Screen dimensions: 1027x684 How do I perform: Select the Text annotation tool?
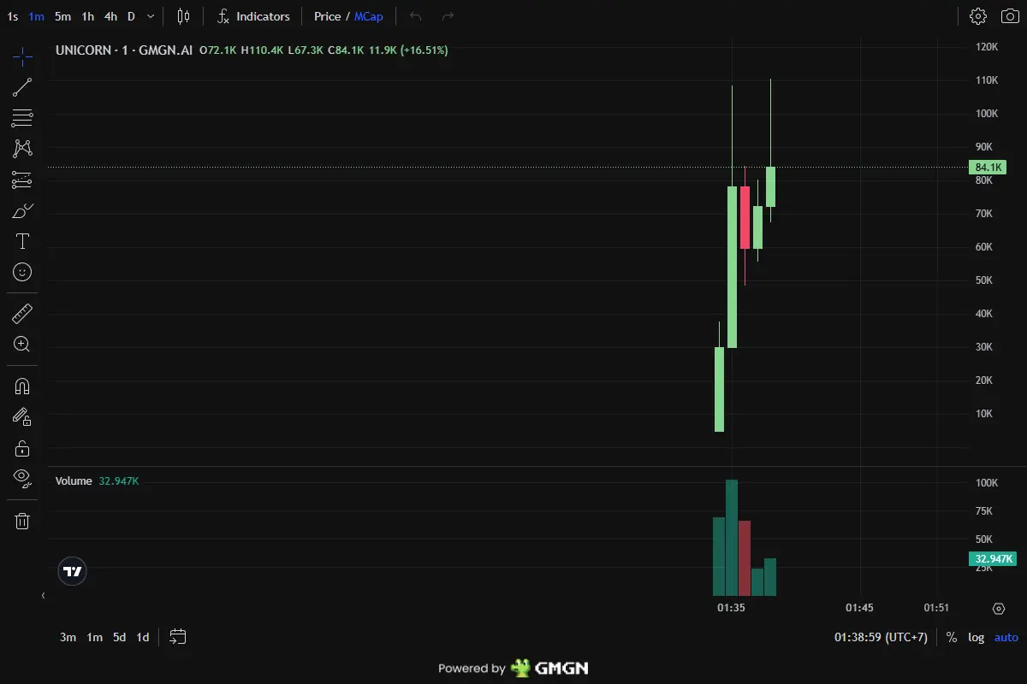[22, 241]
